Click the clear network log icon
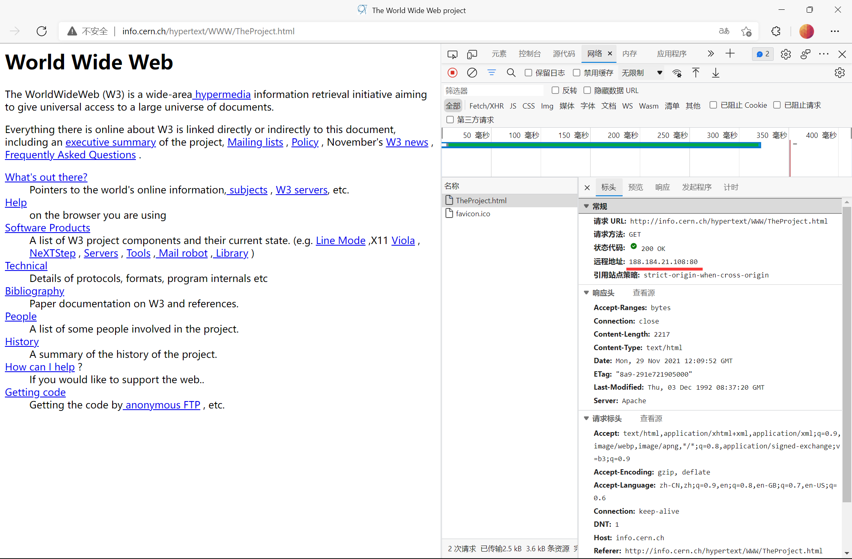Screen dimensions: 852x559 [x=472, y=73]
